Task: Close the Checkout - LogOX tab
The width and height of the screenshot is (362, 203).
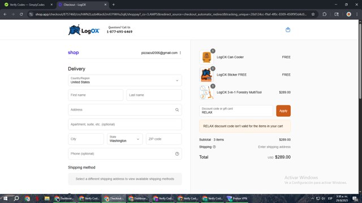Action: click(x=105, y=5)
